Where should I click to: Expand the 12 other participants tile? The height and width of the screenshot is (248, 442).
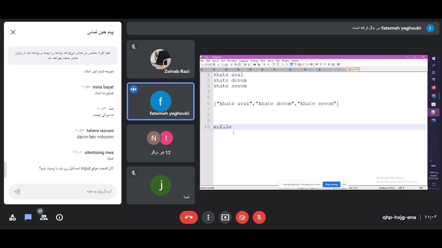160,143
